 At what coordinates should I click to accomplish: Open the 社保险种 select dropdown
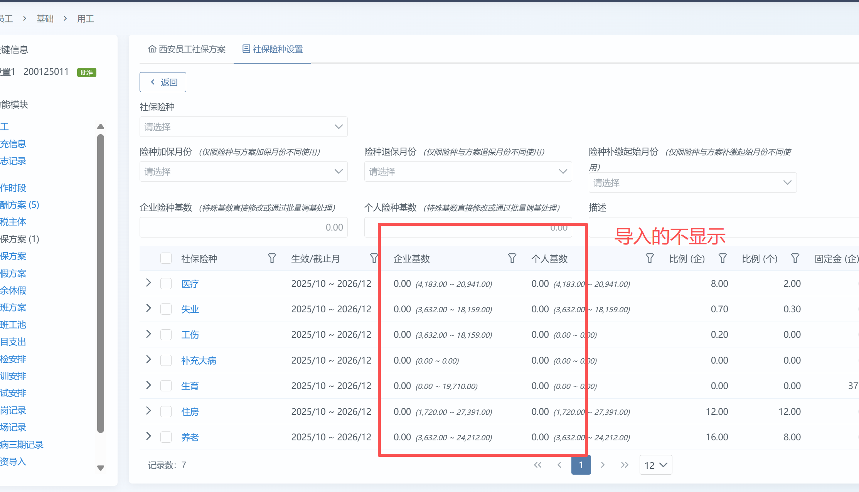[x=243, y=127]
